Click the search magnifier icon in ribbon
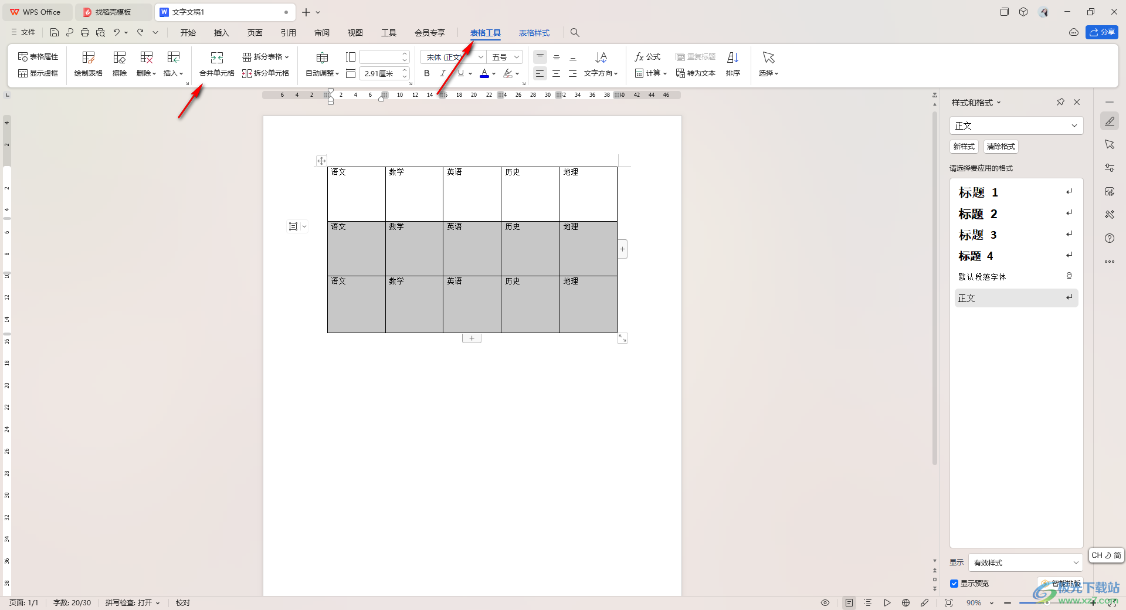Screen dimensions: 1126x610 pos(575,33)
